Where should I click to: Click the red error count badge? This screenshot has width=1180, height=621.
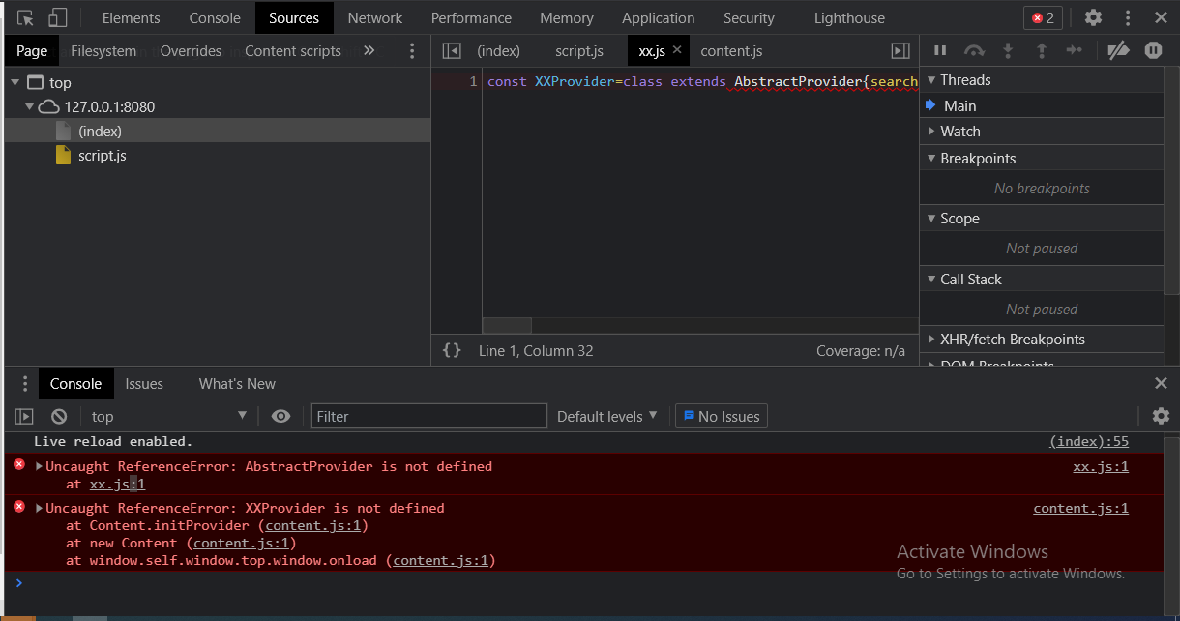[x=1044, y=17]
